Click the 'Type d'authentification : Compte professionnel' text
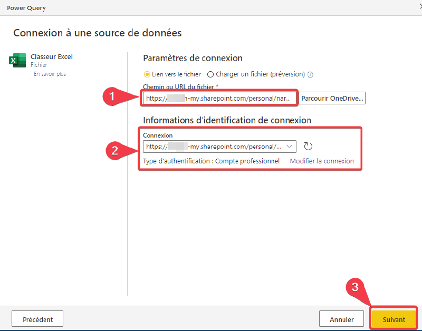 coord(212,161)
